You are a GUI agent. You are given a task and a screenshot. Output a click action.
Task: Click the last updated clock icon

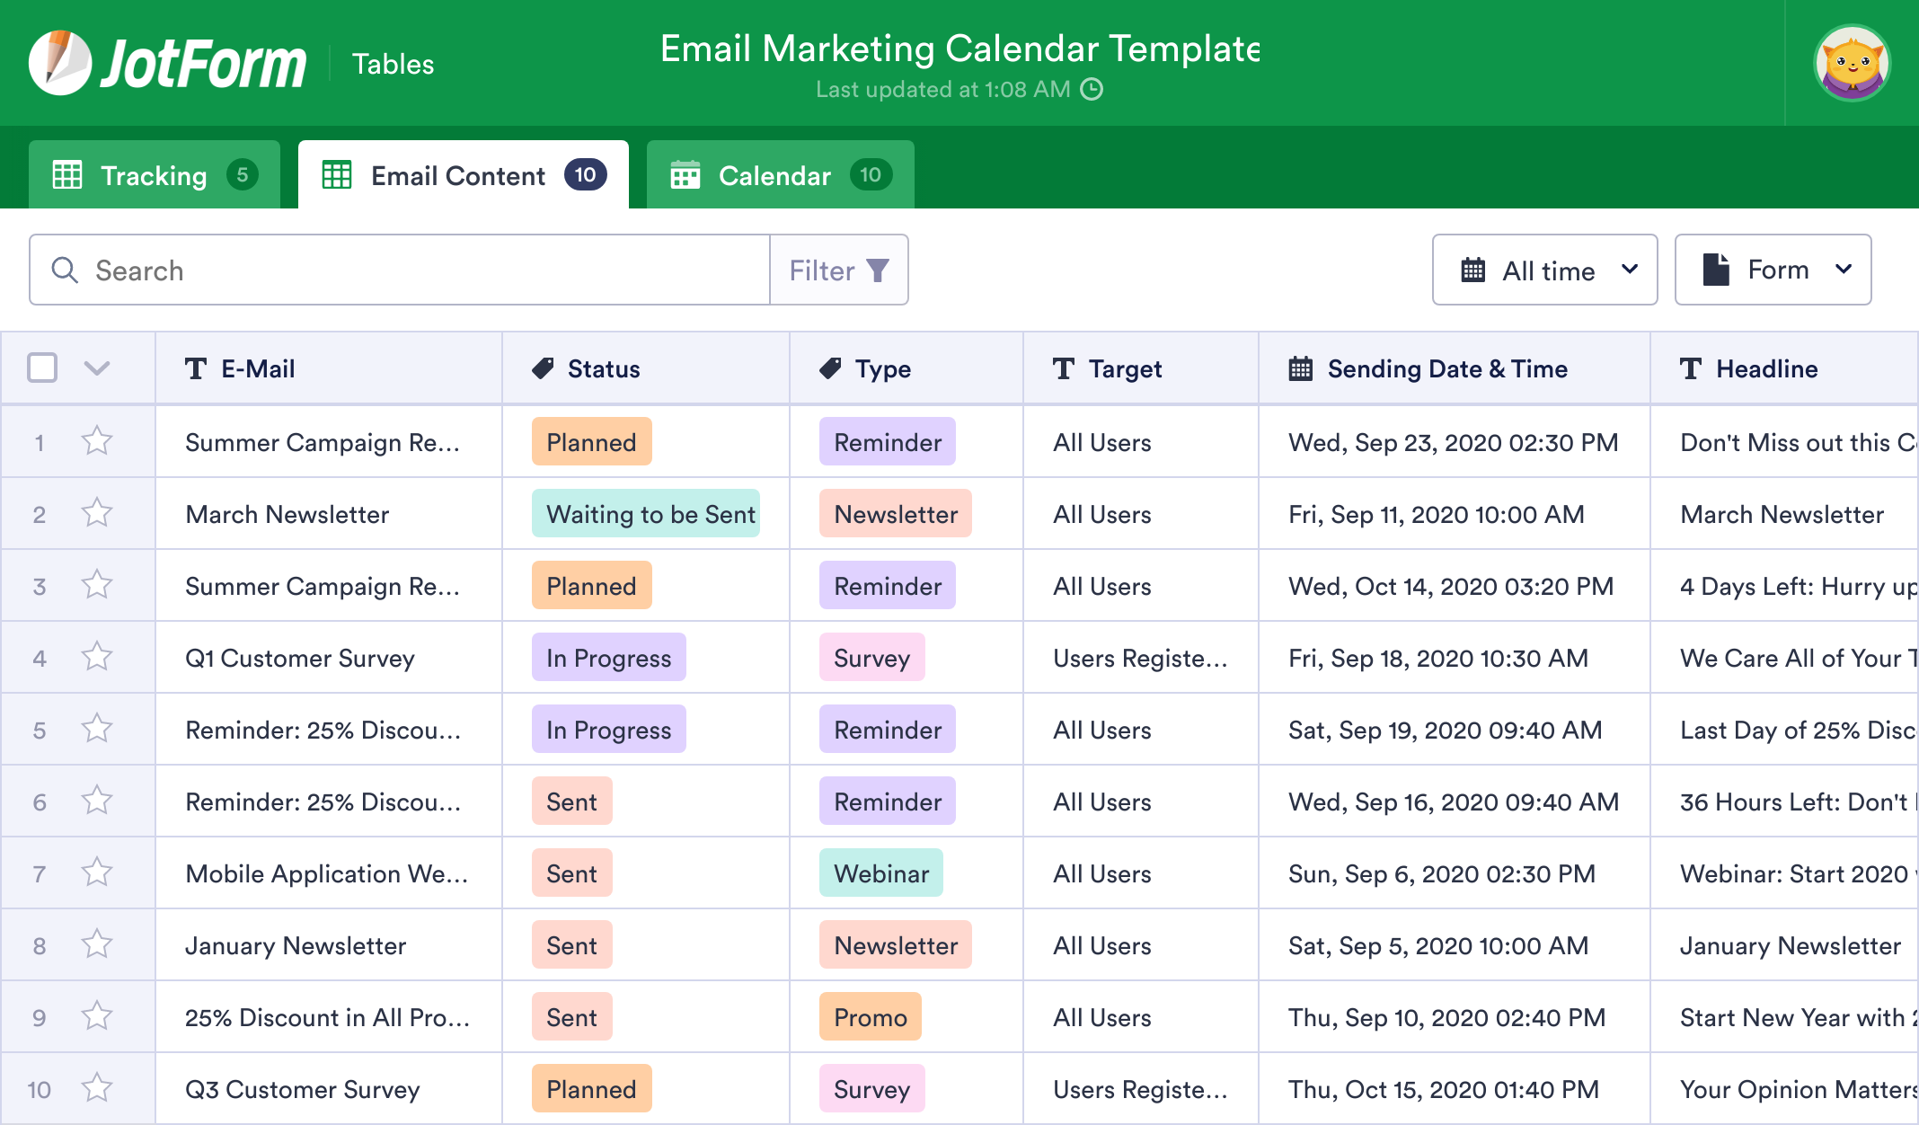click(x=1092, y=89)
